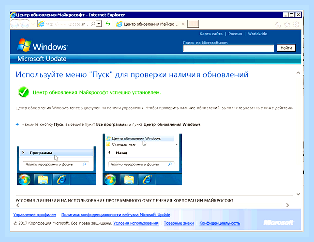Screen dimensions: 314x242
Task: Open Favorites via the star icon
Action: click(x=287, y=25)
